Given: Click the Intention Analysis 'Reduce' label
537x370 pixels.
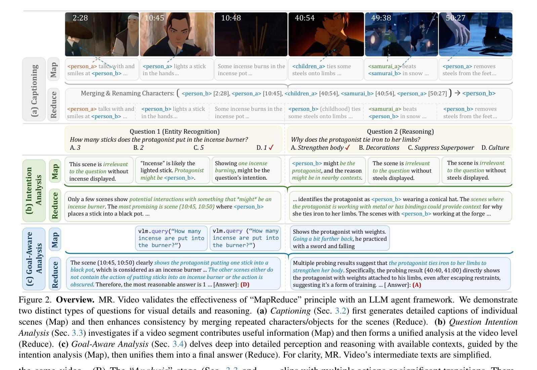Looking at the screenshot, I should 54,205.
